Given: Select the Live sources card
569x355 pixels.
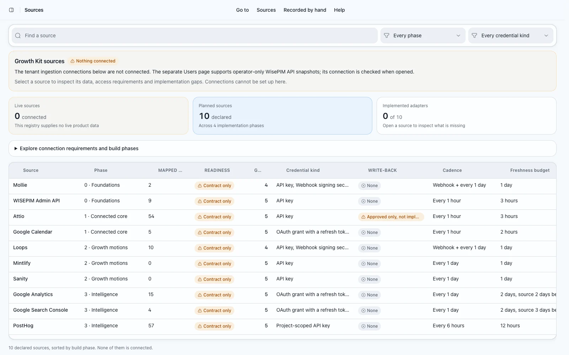Looking at the screenshot, I should click(x=99, y=116).
